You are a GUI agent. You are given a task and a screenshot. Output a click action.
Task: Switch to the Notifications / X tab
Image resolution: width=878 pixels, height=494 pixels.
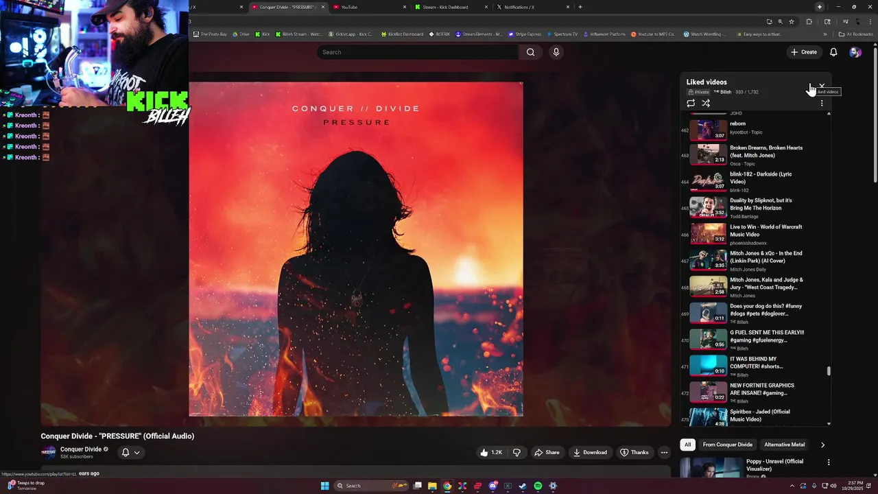tap(534, 7)
